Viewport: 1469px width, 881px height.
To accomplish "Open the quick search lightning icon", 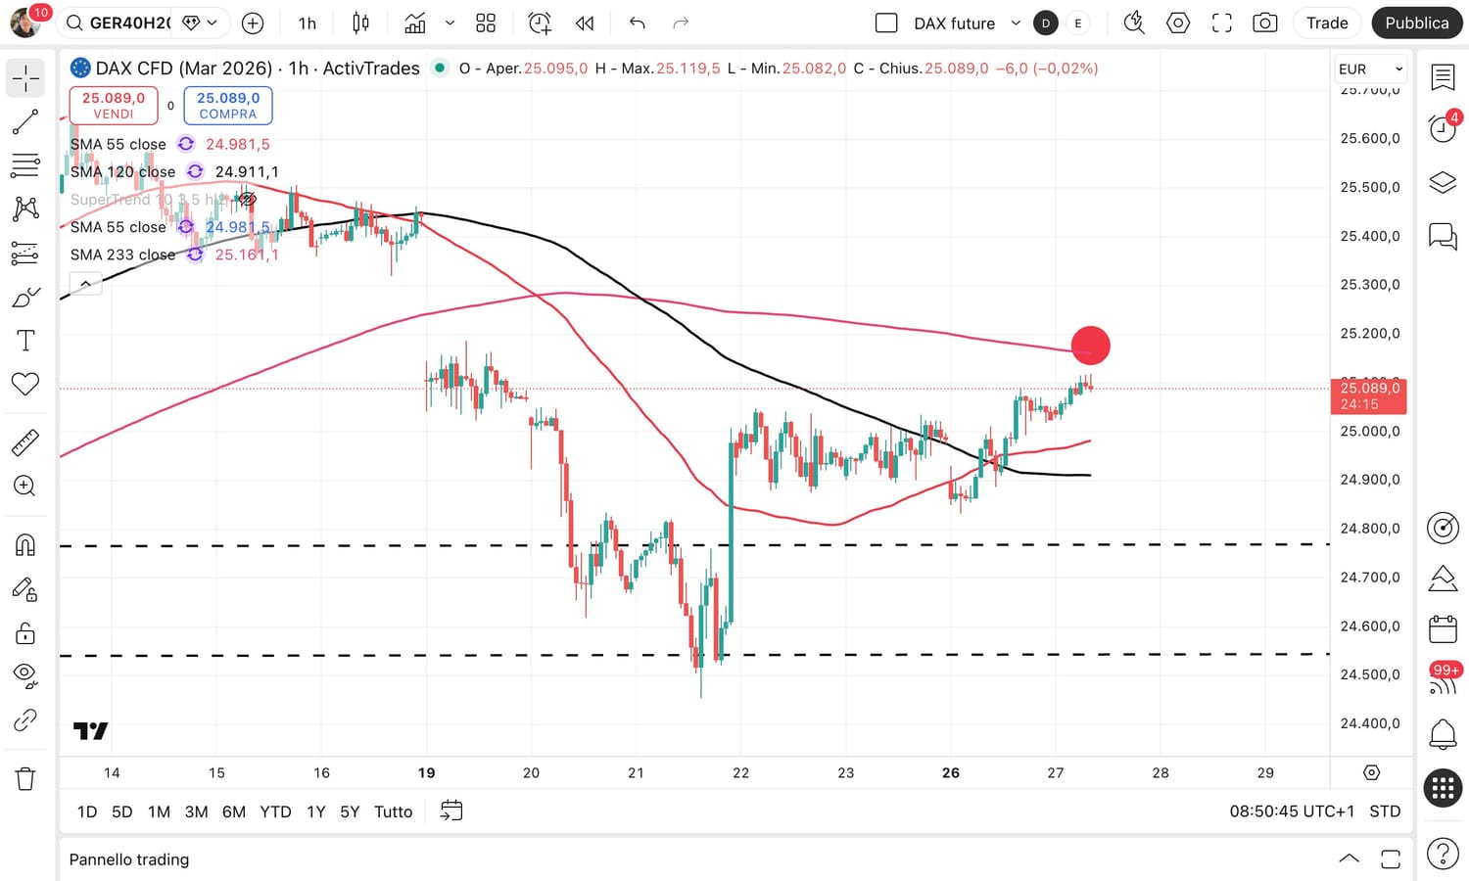I will click(x=1134, y=23).
